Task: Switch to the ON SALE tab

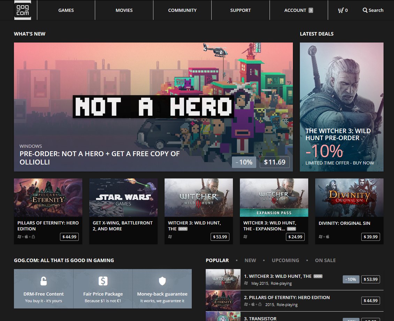Action: pyautogui.click(x=325, y=260)
